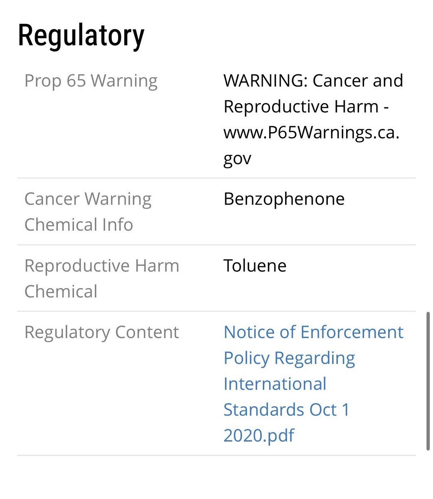Image resolution: width=433 pixels, height=499 pixels.
Task: Click 'Policy Regarding' line of the link
Action: tap(289, 358)
